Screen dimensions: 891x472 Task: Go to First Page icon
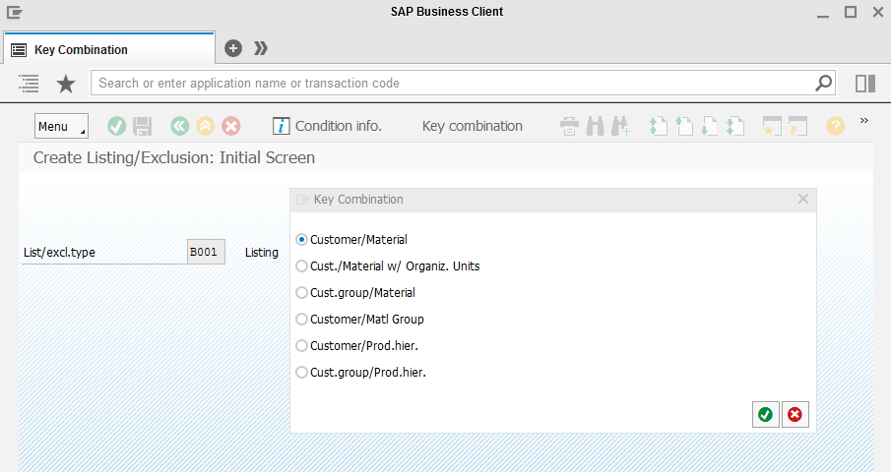[x=658, y=126]
